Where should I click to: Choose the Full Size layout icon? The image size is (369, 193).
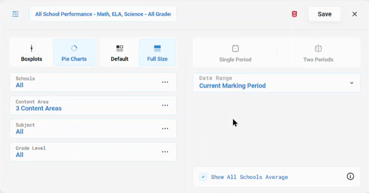pyautogui.click(x=157, y=48)
